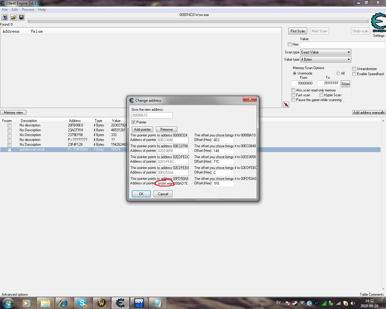386x309 pixels.
Task: Uncheck the Pointer checkbox in Change address dialog
Action: tap(133, 122)
